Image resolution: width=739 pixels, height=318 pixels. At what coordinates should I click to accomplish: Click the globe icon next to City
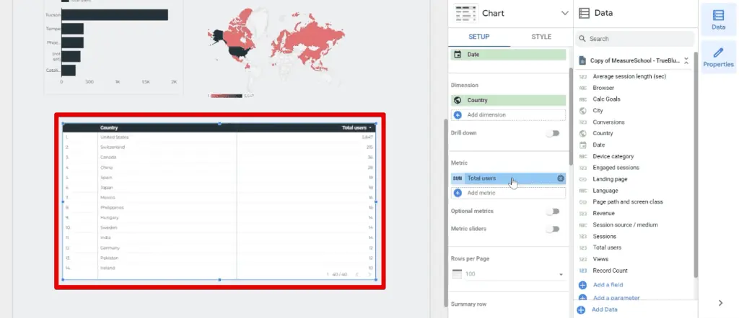(x=583, y=111)
